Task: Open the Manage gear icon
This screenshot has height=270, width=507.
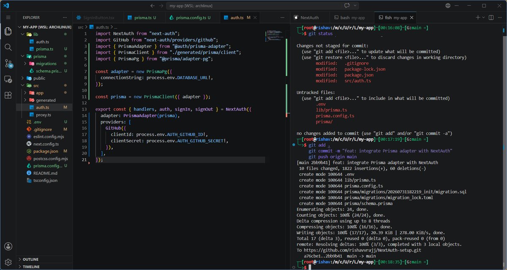Action: click(x=8, y=262)
